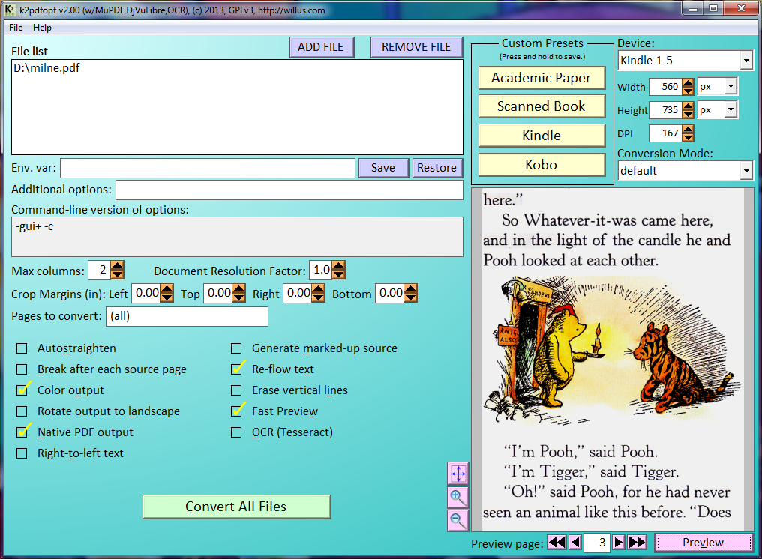Click the k2pdfopt title bar app icon
762x559 pixels.
(x=10, y=9)
